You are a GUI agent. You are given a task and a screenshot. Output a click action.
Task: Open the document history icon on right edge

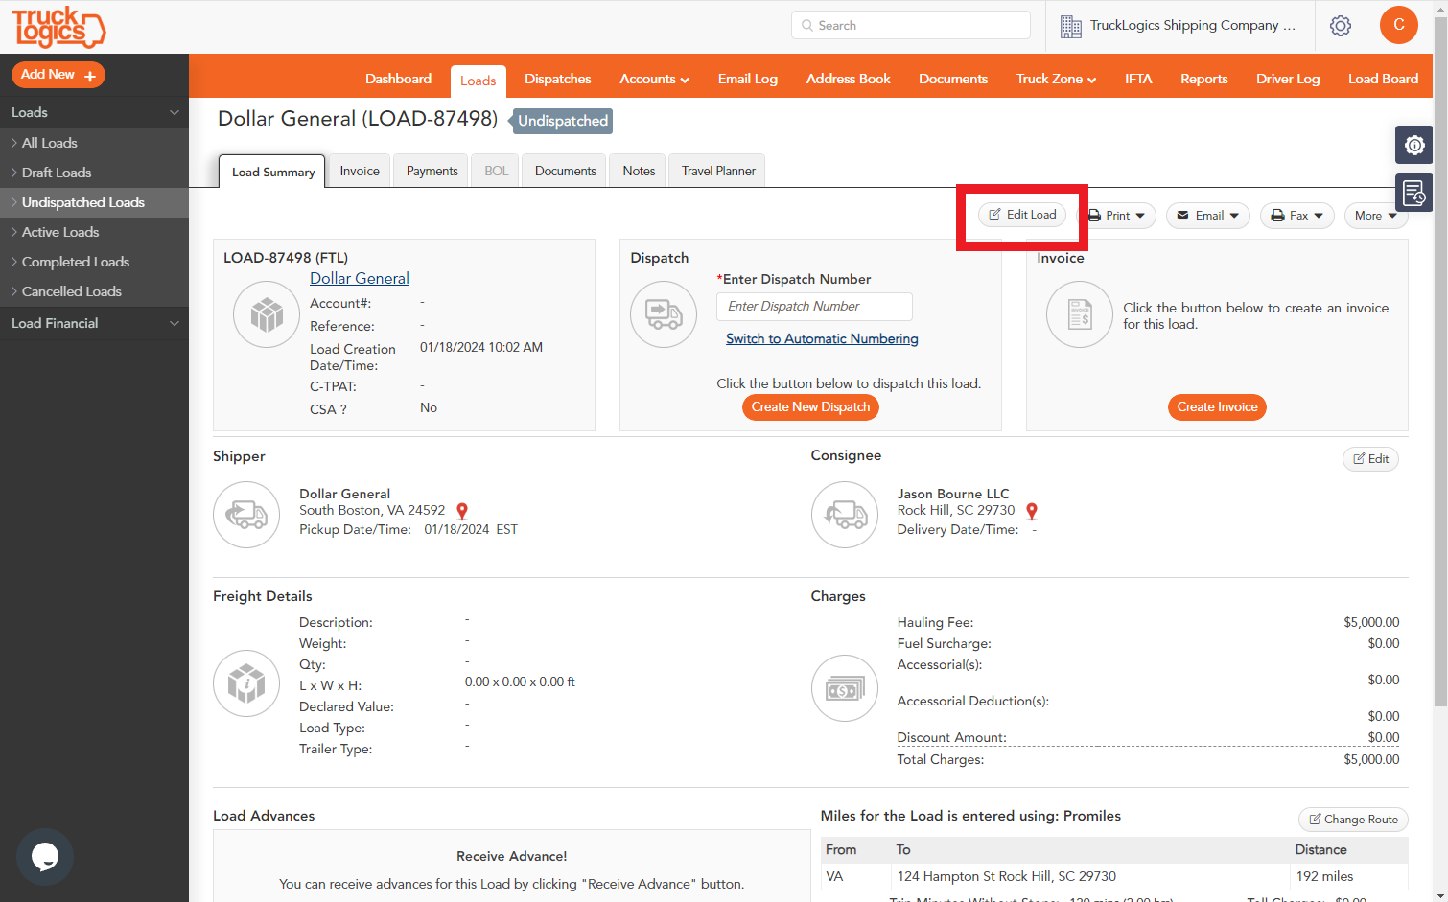point(1413,192)
